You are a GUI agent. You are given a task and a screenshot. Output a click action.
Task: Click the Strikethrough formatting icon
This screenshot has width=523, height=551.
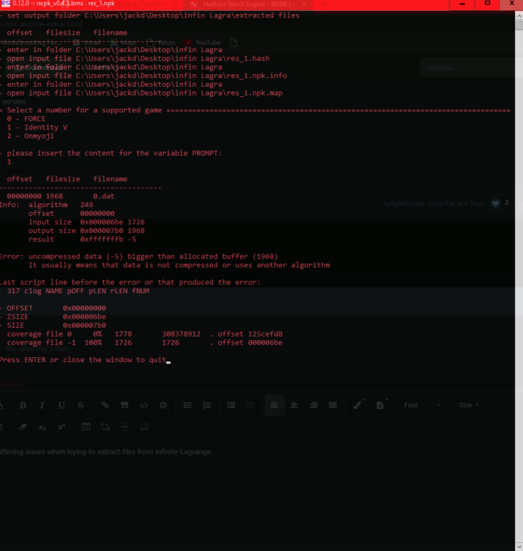[80, 405]
